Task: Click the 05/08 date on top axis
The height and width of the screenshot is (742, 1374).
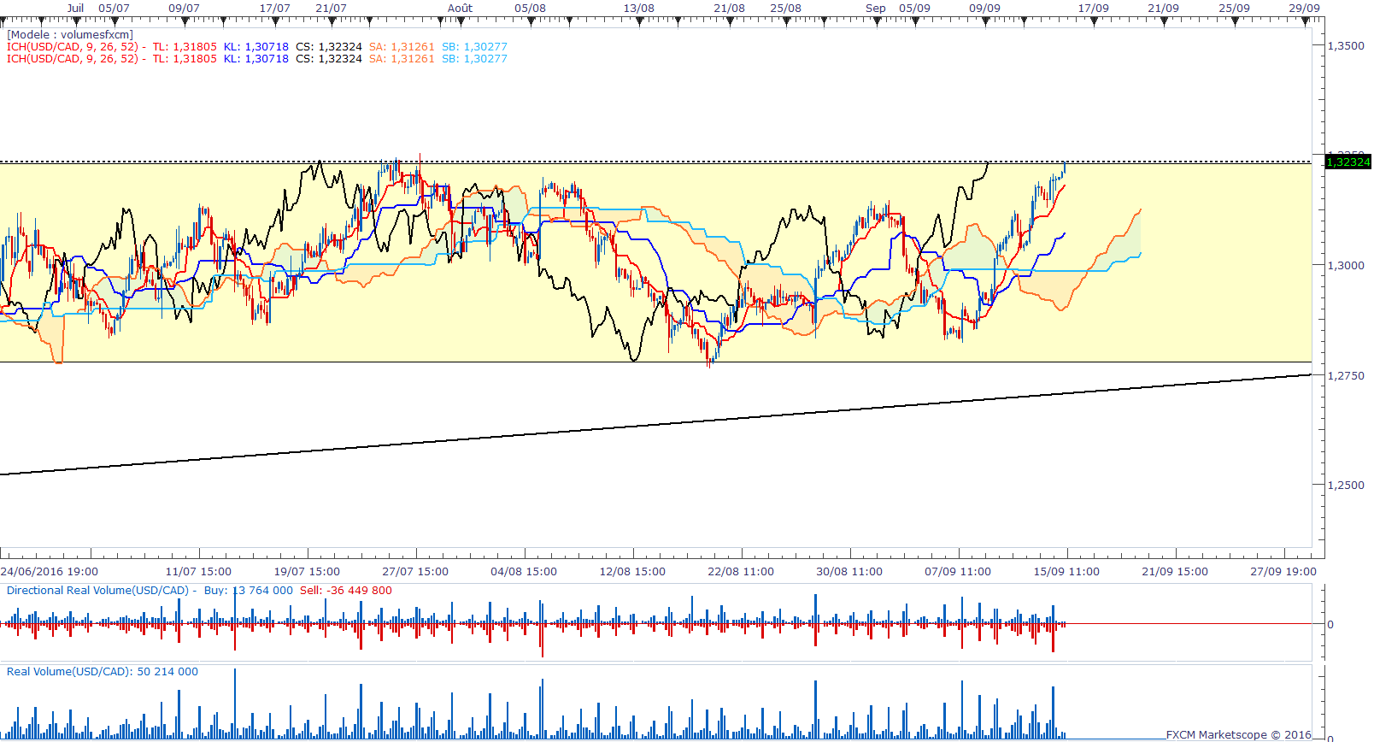Action: tap(530, 8)
